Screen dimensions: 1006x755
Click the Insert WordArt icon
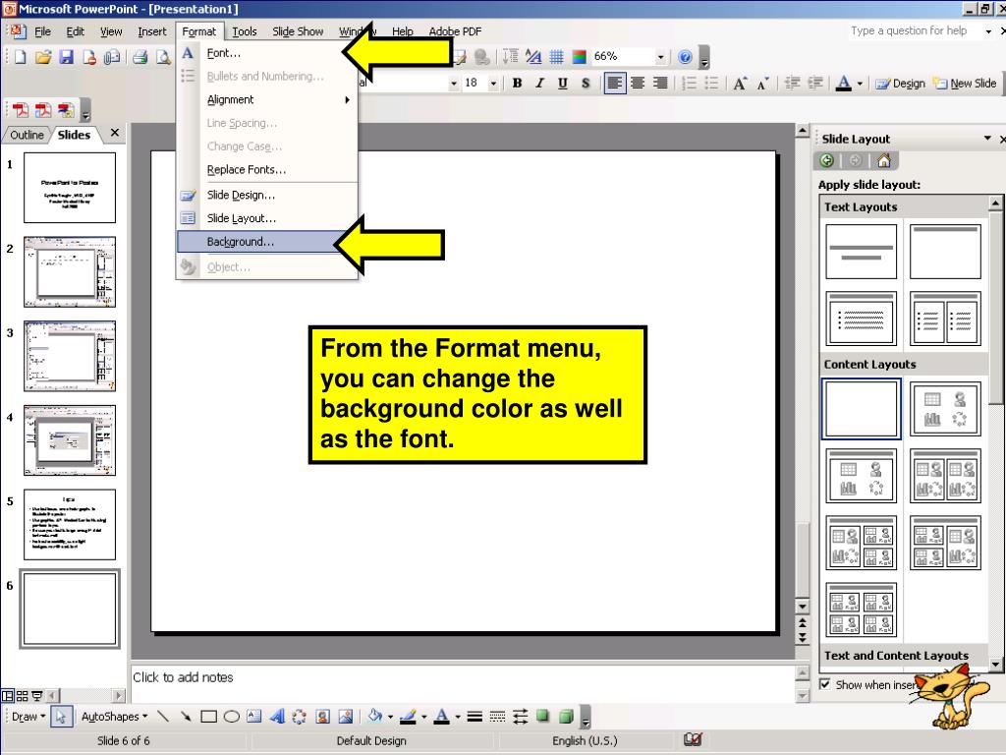[x=277, y=716]
